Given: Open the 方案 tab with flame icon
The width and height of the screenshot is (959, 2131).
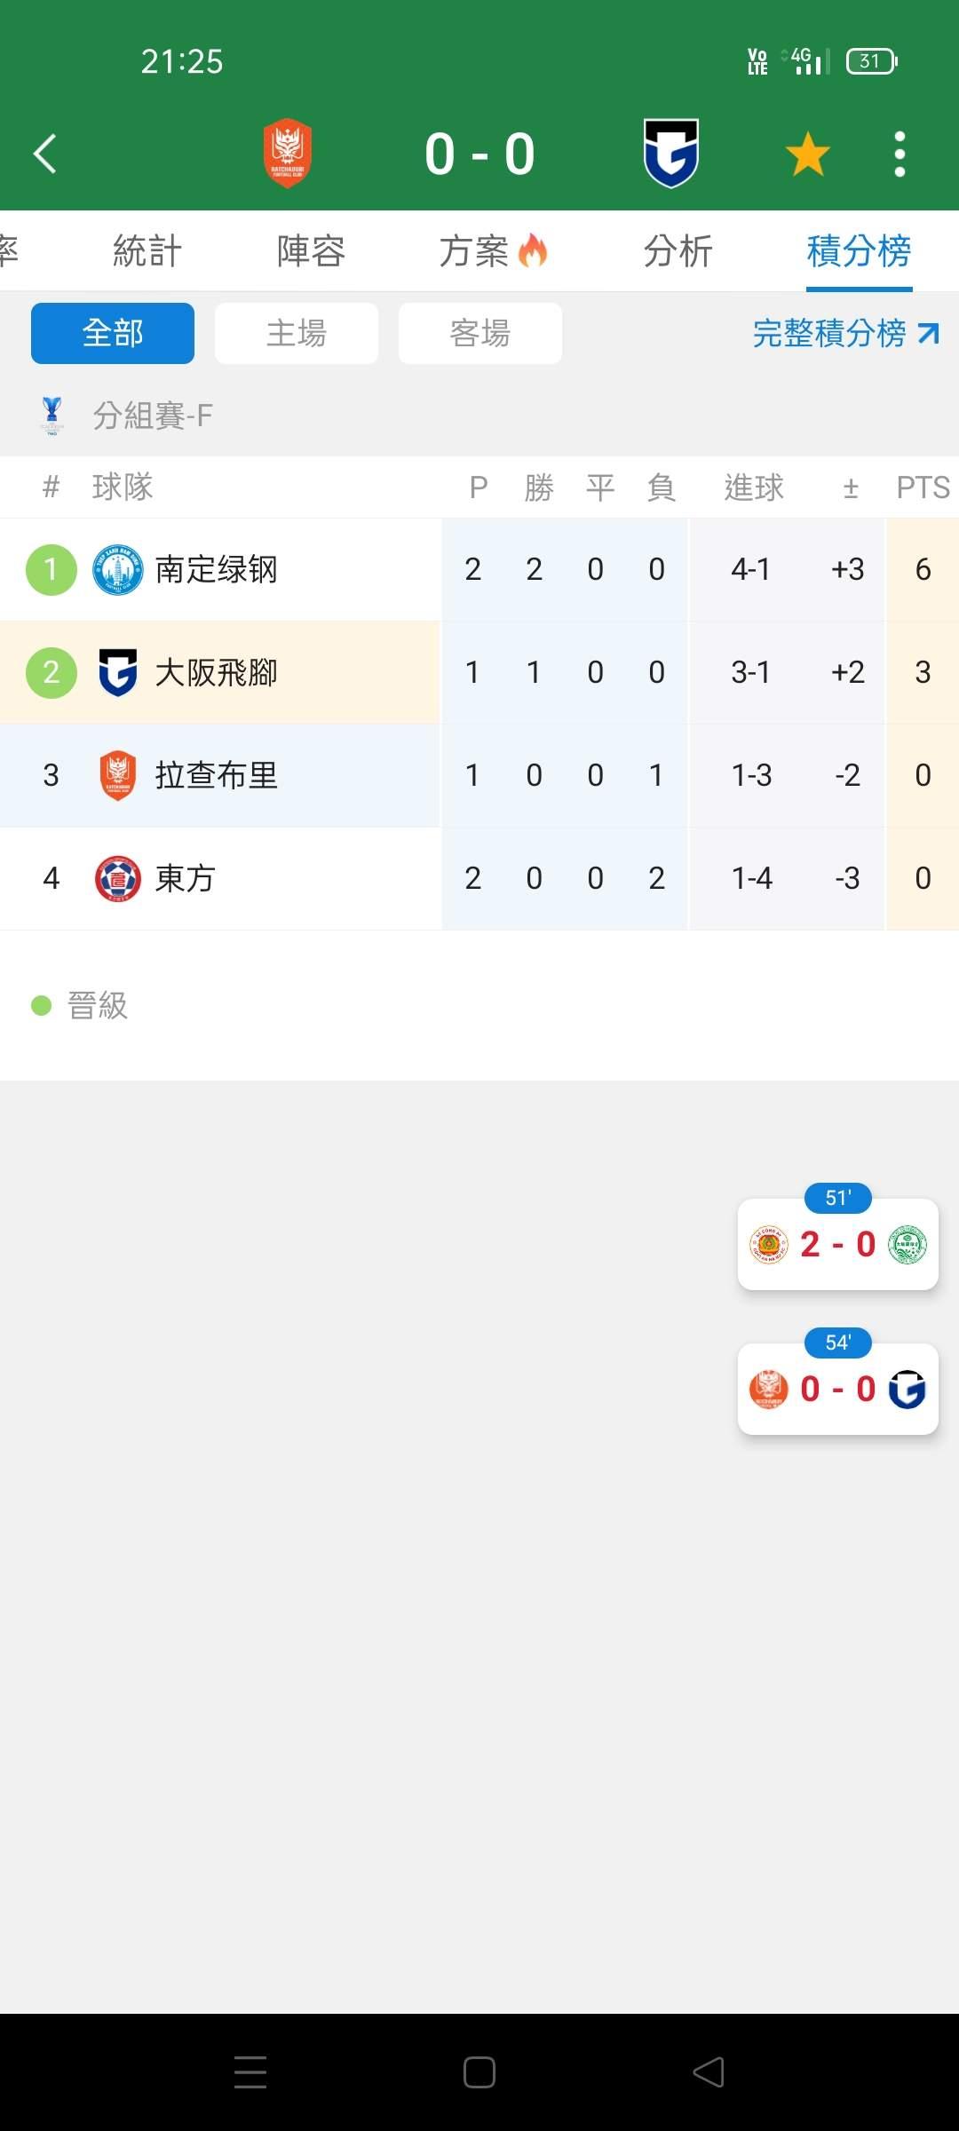Looking at the screenshot, I should click(x=493, y=251).
